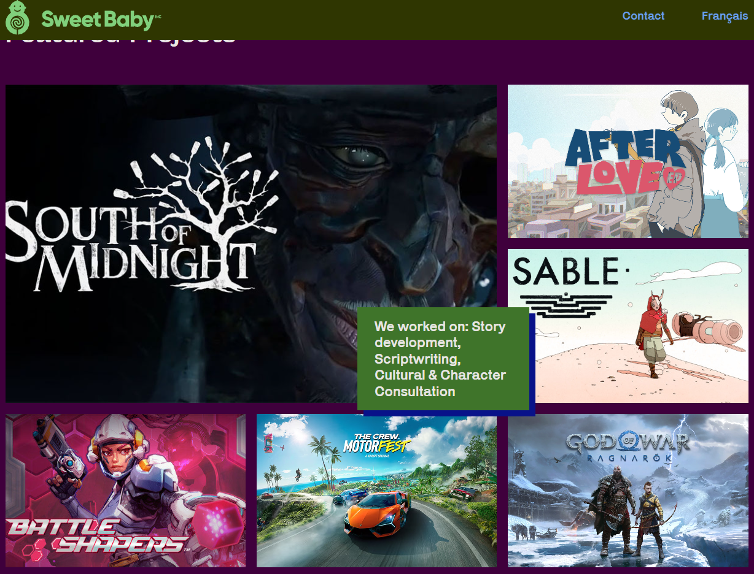754x574 pixels.
Task: Open The Crew Motorfest project tile
Action: [376, 491]
